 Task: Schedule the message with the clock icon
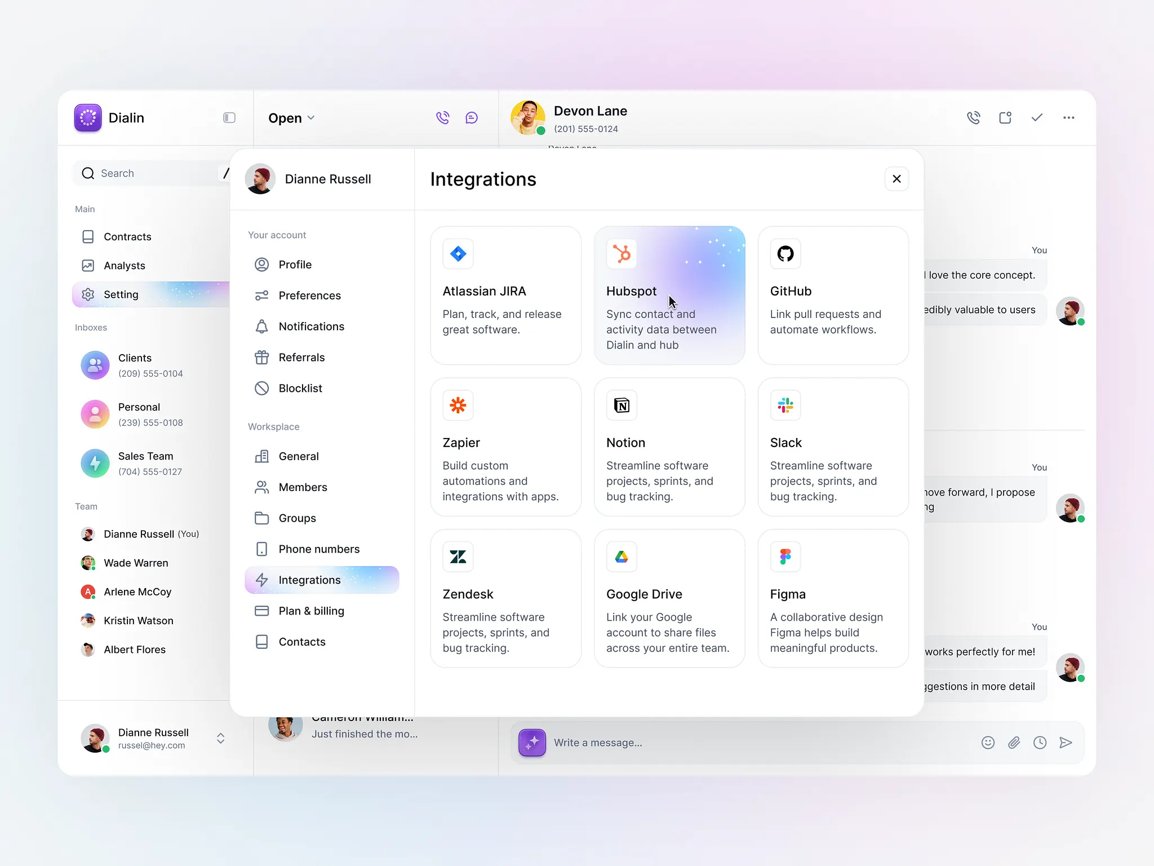tap(1040, 743)
